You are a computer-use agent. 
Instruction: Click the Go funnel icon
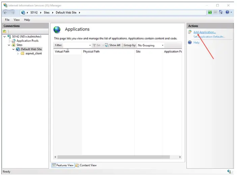(94, 45)
